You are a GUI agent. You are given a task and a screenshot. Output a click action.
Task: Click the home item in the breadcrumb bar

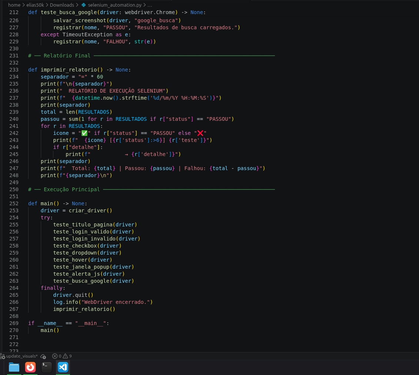pos(14,5)
